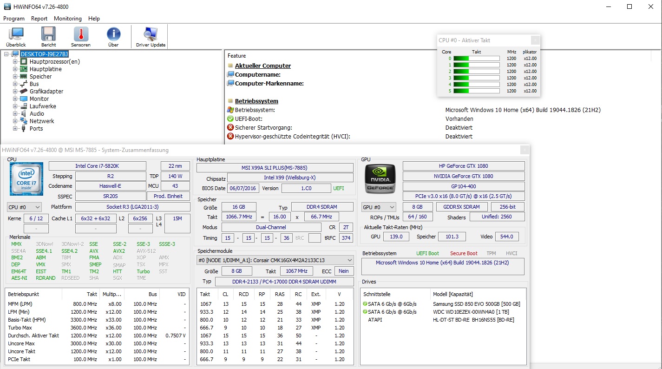This screenshot has height=369, width=662.
Task: Click the Bus icon in tree
Action: 24,84
